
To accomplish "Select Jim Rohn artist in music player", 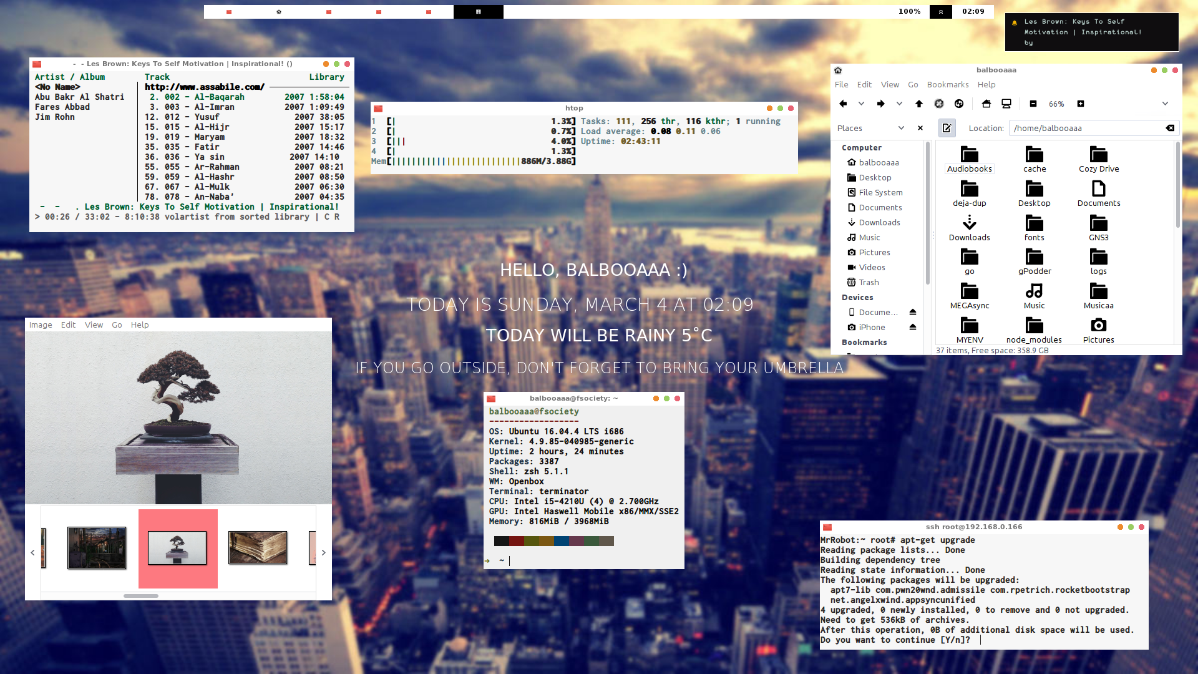I will point(55,117).
